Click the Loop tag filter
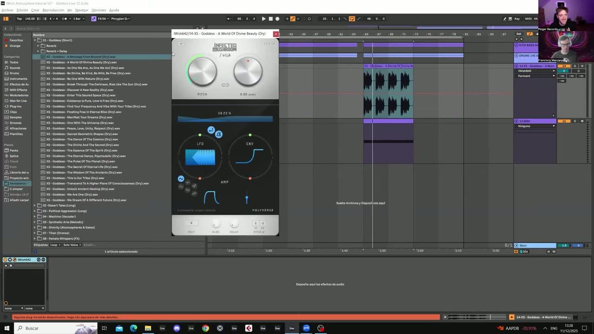594x334 pixels. click(x=54, y=245)
